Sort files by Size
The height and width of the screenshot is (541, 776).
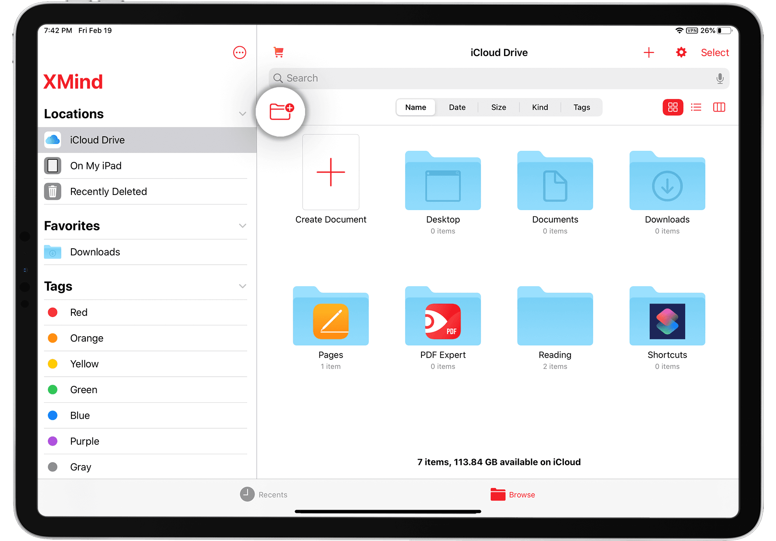(x=499, y=107)
